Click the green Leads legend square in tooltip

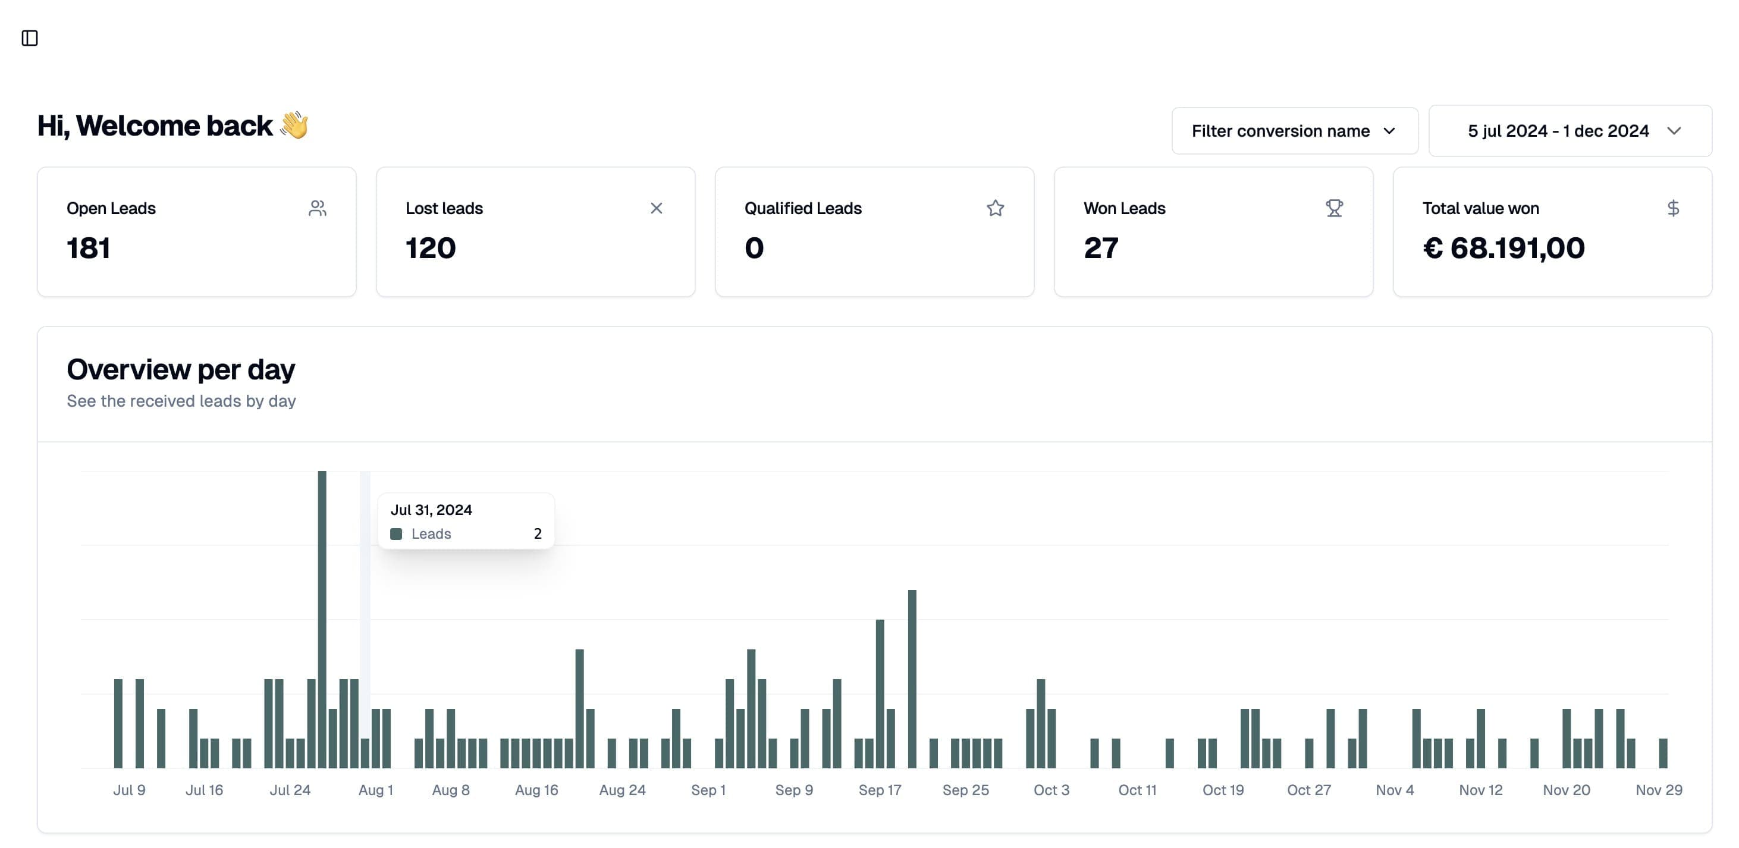[396, 534]
